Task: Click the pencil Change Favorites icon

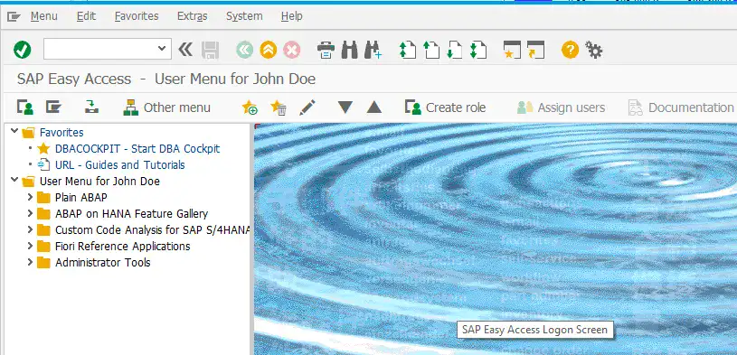Action: coord(307,107)
